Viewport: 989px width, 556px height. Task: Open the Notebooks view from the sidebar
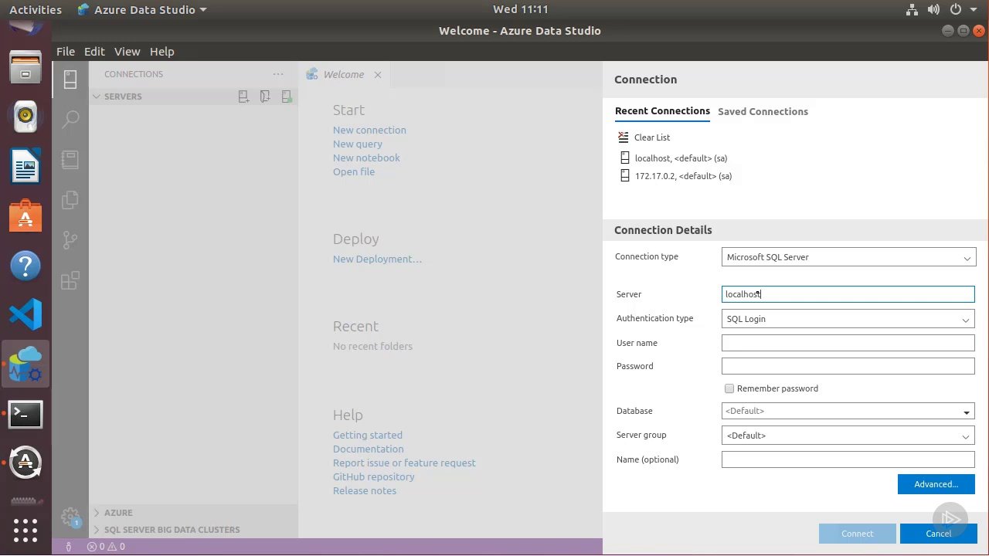[71, 159]
